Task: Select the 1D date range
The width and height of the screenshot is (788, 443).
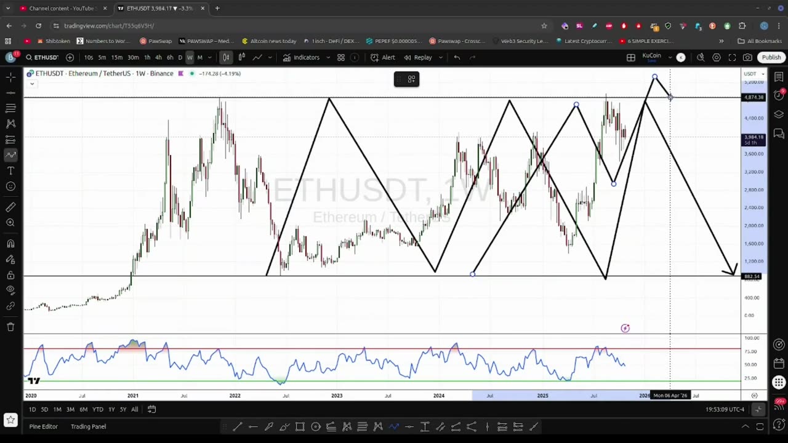Action: pyautogui.click(x=32, y=409)
